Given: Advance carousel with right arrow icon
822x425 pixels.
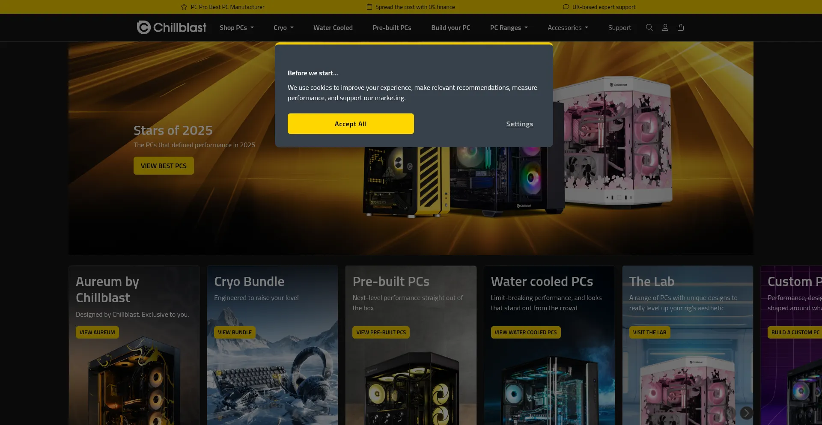Looking at the screenshot, I should [746, 413].
